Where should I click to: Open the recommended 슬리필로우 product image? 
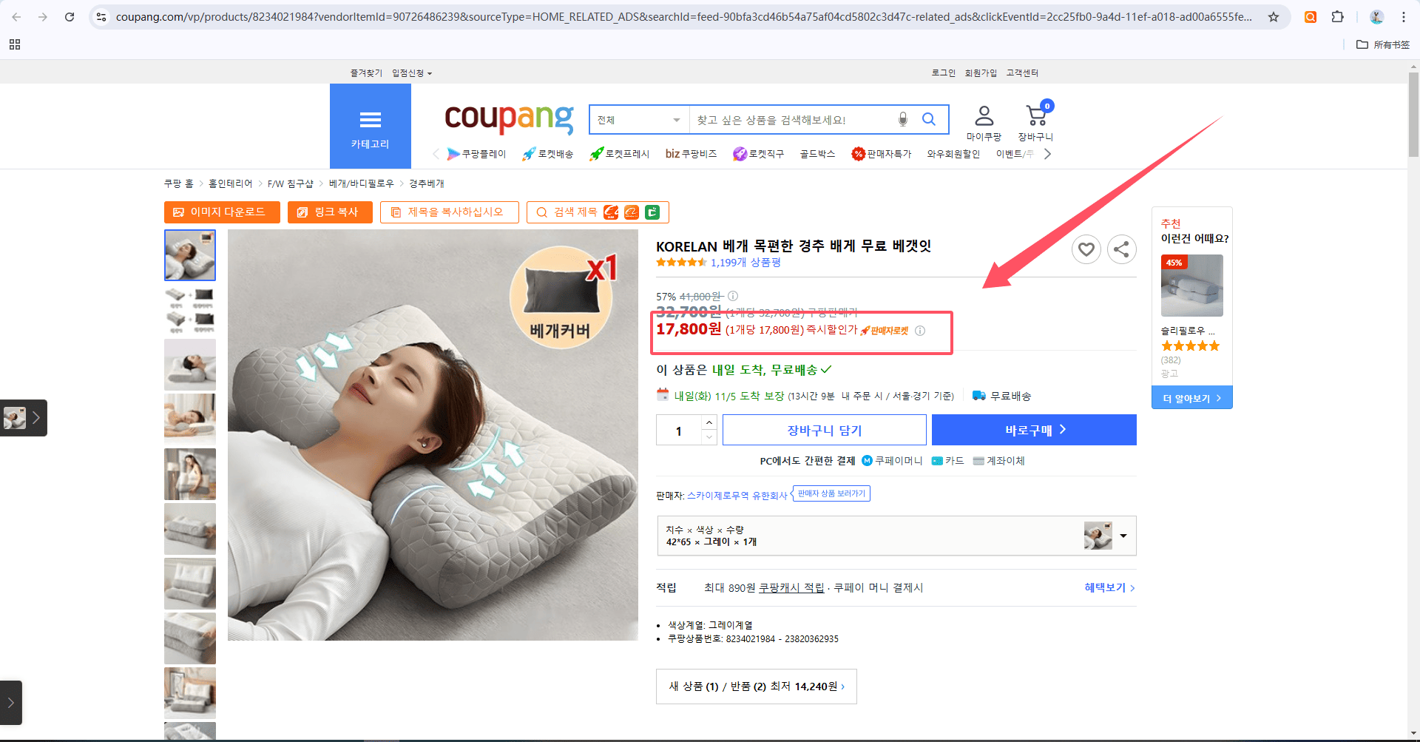tap(1192, 286)
